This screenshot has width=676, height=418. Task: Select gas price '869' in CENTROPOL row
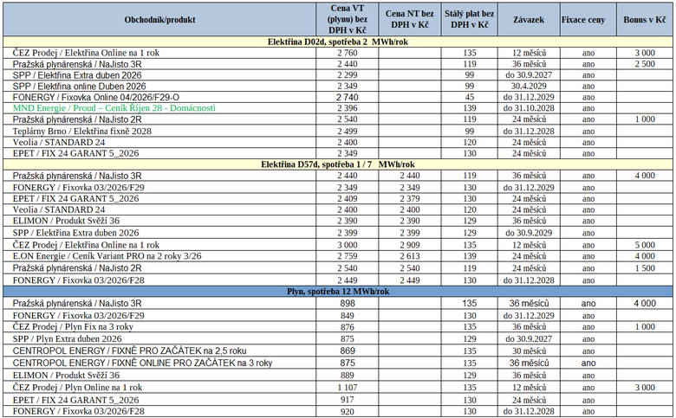tap(347, 350)
